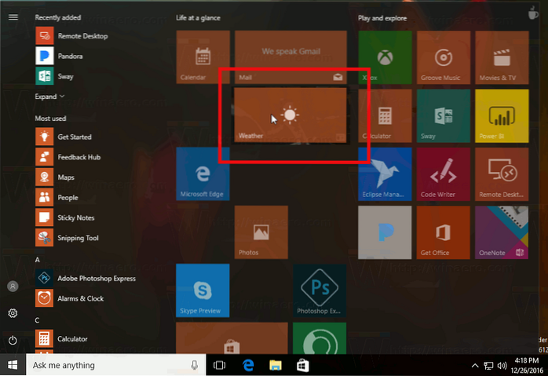Launch the Code Writer tile
Viewport: 548px width, 376px height.
point(444,173)
